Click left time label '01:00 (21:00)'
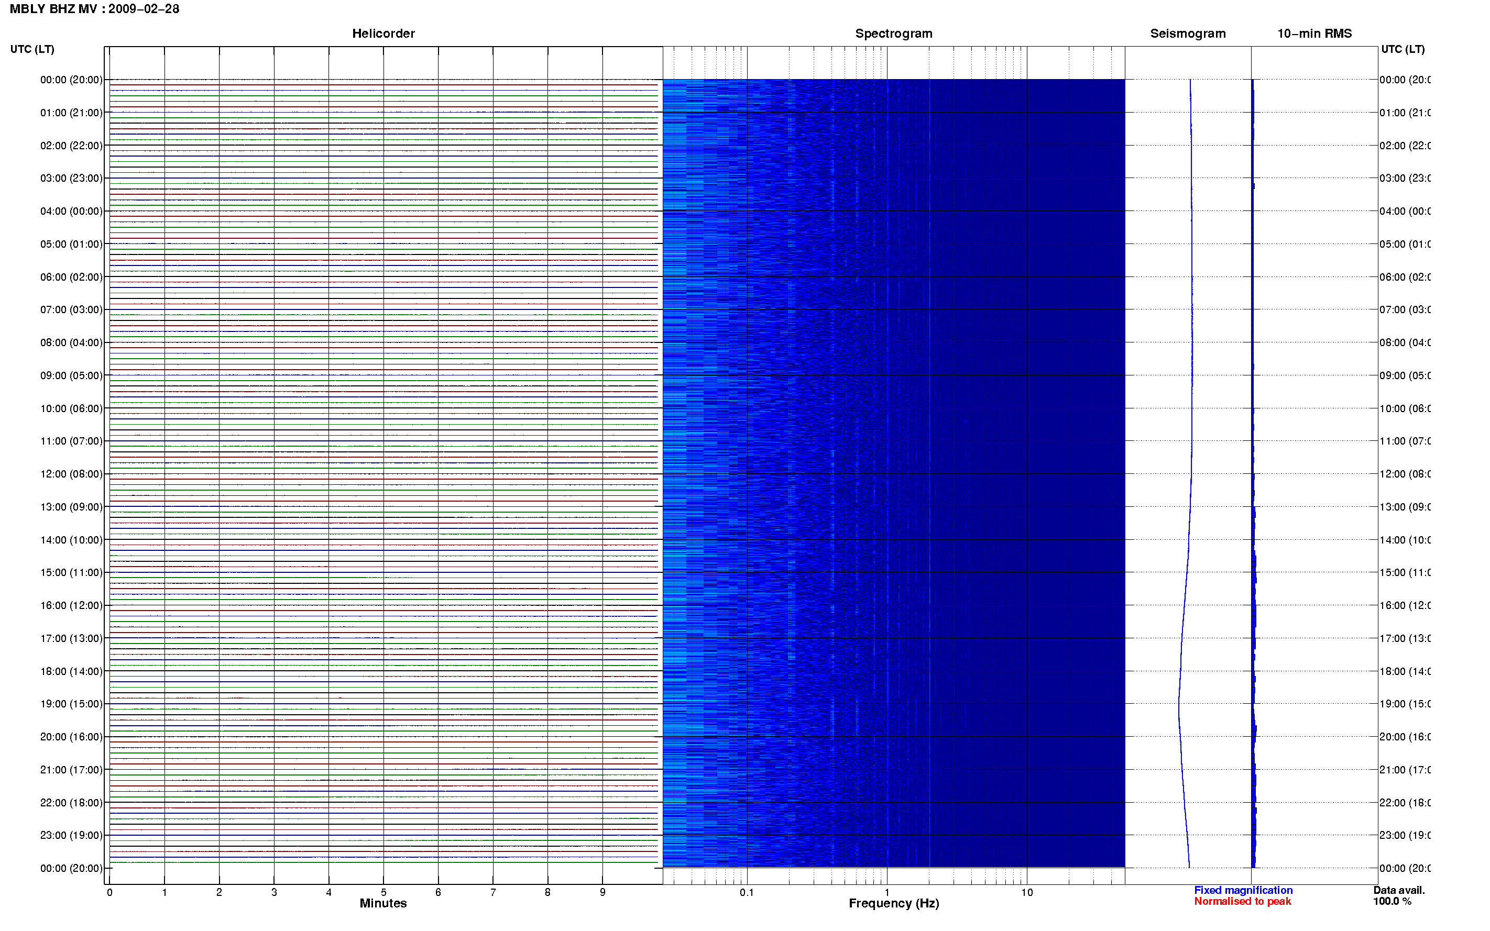 click(x=71, y=113)
